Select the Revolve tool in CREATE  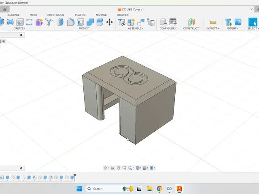[10, 22]
